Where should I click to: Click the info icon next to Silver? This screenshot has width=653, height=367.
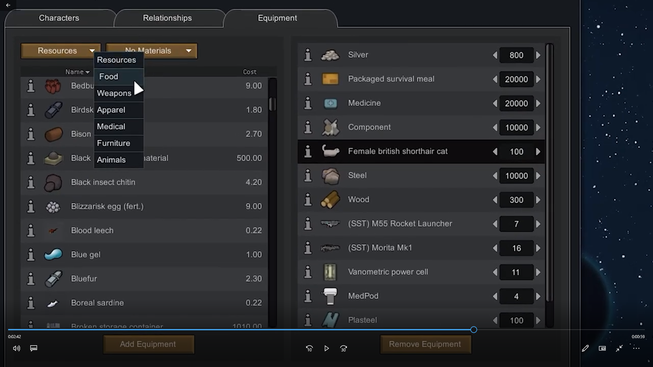point(308,55)
